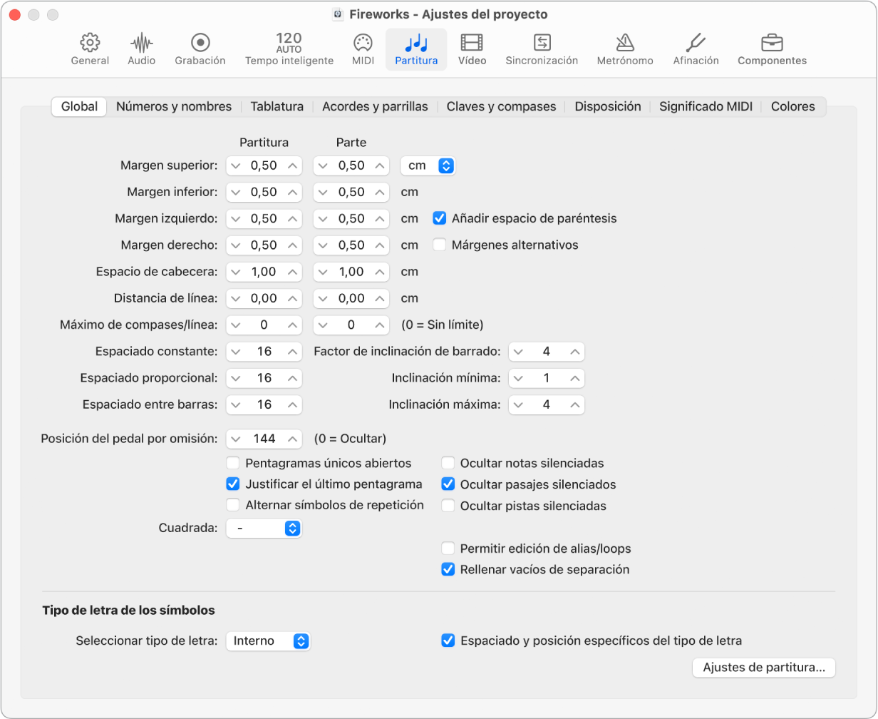The width and height of the screenshot is (878, 719).
Task: Enable Alternar símbolos de repetición checkbox
Action: pyautogui.click(x=232, y=505)
